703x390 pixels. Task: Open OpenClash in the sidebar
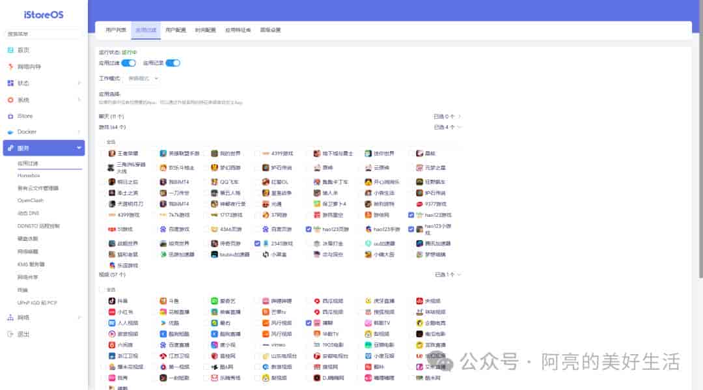30,201
